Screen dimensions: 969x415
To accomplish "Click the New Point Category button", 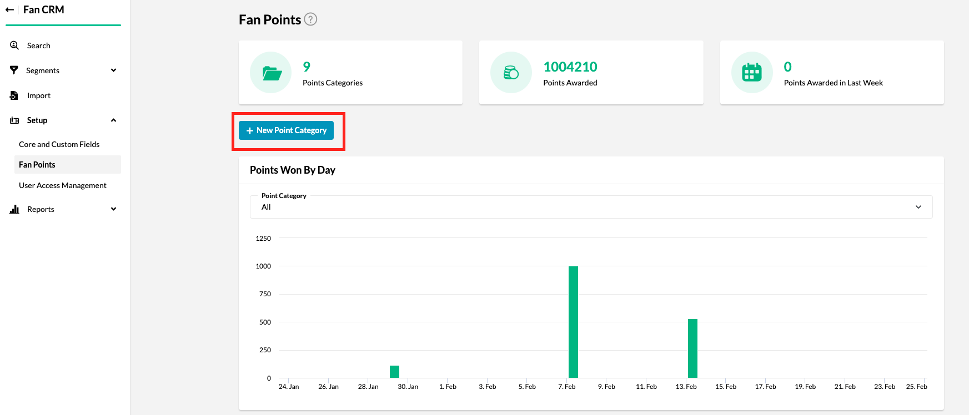I will pos(286,130).
